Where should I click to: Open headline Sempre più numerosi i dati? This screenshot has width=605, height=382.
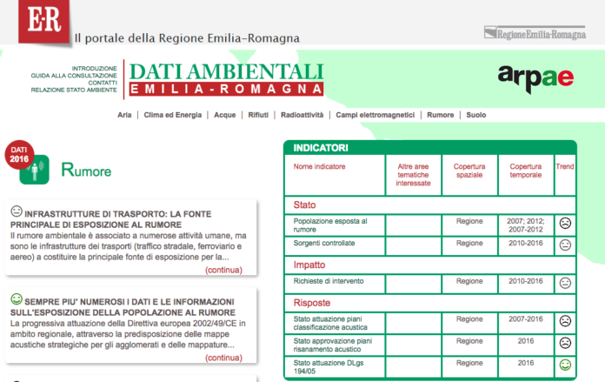coord(123,307)
